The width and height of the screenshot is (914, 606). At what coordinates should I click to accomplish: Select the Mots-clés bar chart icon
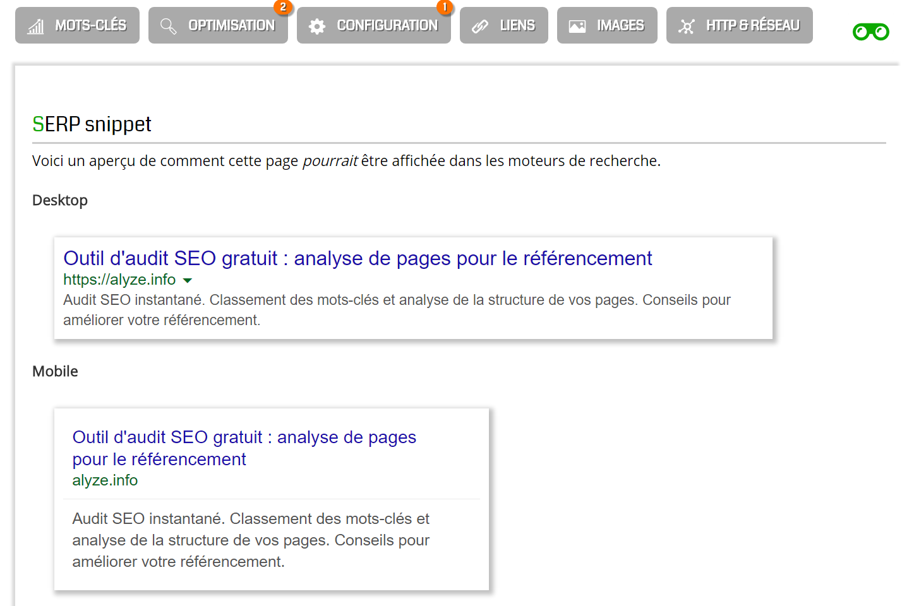pos(36,25)
